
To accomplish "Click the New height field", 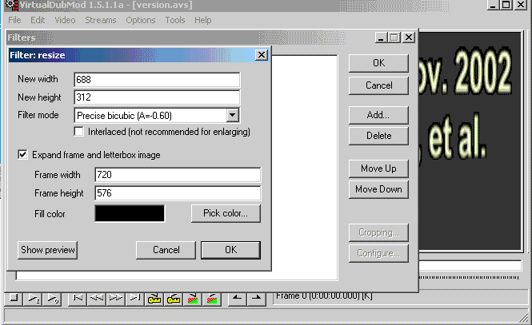I will click(x=157, y=97).
